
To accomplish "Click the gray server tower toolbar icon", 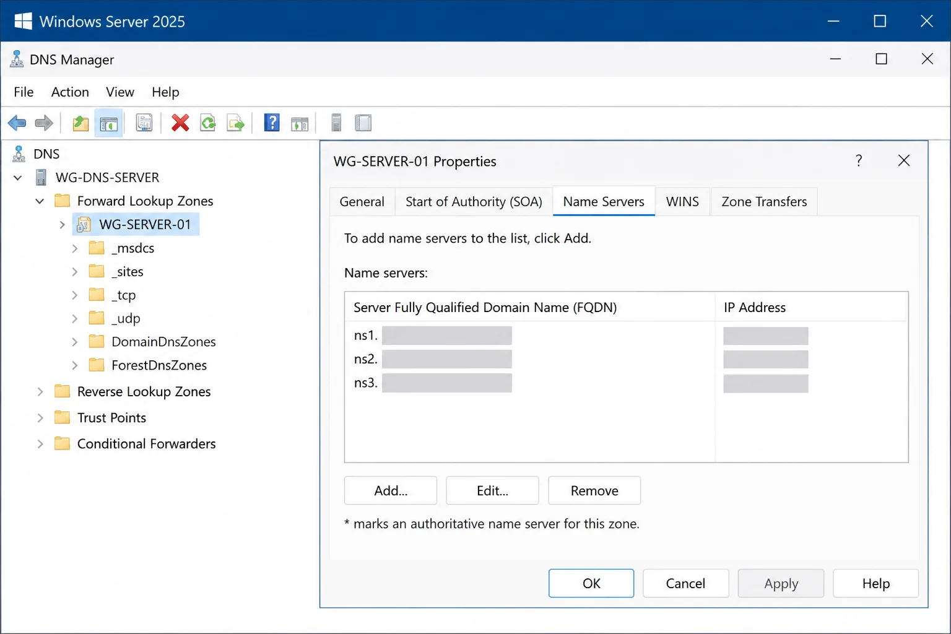I will [x=336, y=123].
